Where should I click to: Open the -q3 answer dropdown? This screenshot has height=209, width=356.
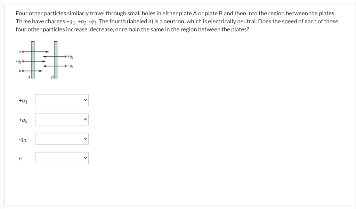point(62,139)
